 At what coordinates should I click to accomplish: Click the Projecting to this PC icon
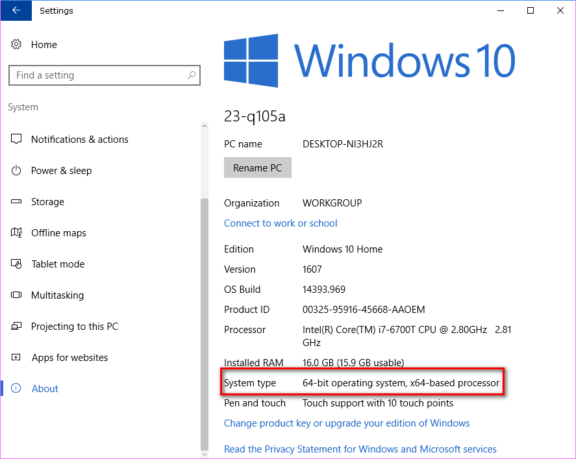[16, 326]
